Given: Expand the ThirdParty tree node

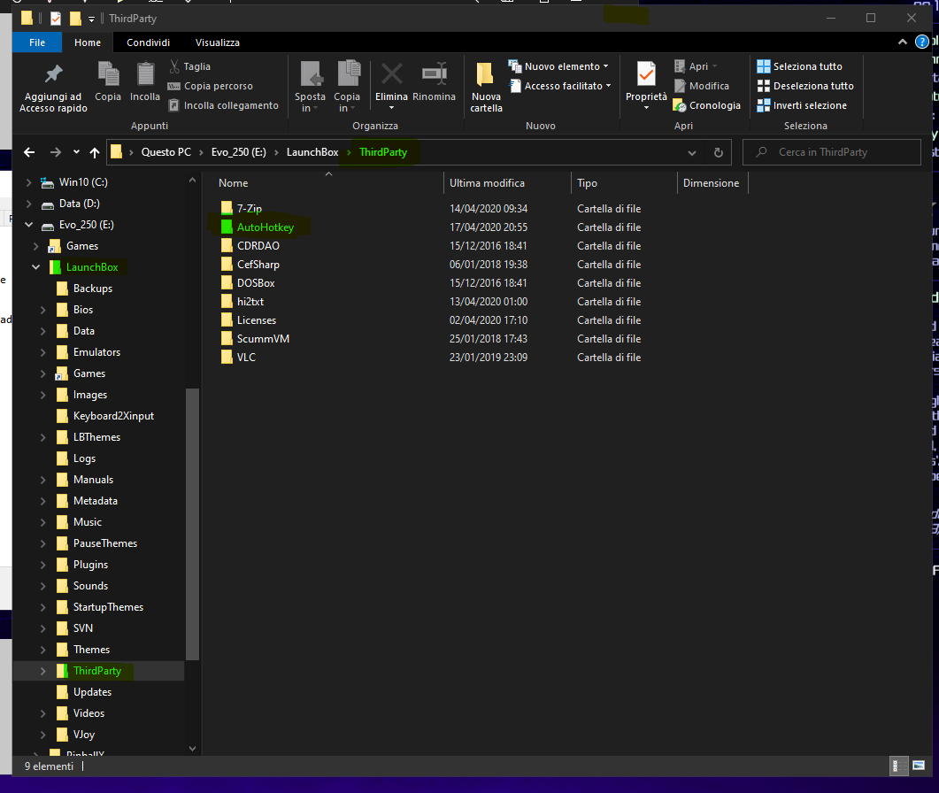Looking at the screenshot, I should [x=43, y=671].
